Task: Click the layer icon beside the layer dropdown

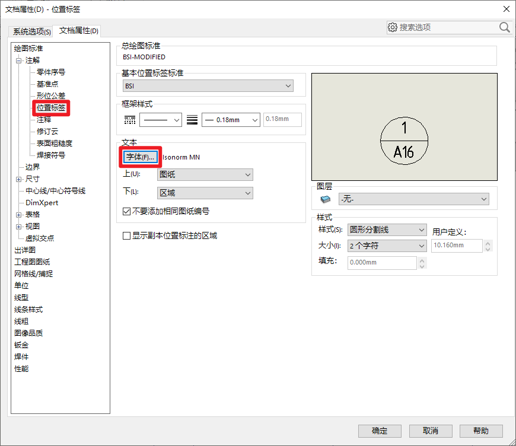Action: point(325,199)
